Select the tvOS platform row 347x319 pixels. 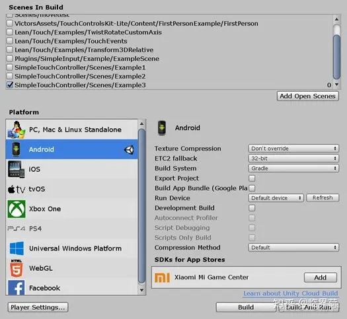click(x=71, y=189)
